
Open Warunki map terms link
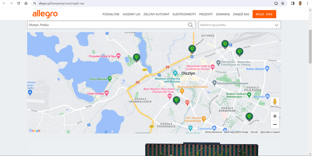click(x=254, y=132)
